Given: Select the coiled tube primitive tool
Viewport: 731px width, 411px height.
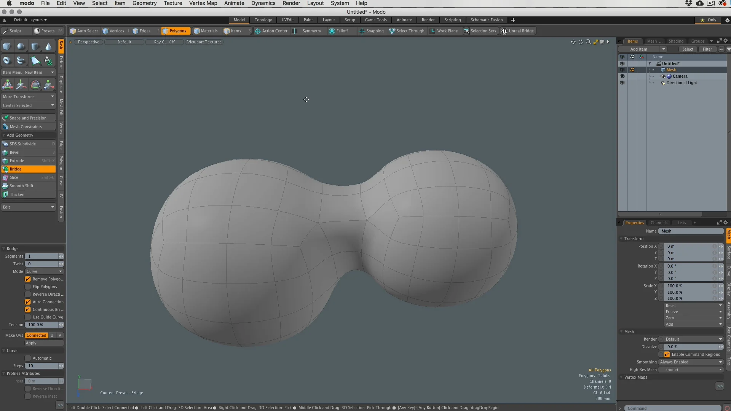Looking at the screenshot, I should click(x=21, y=60).
